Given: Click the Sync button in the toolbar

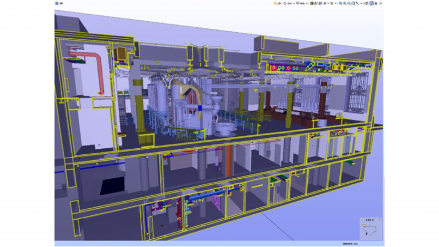Looking at the screenshot, I should click(288, 3).
